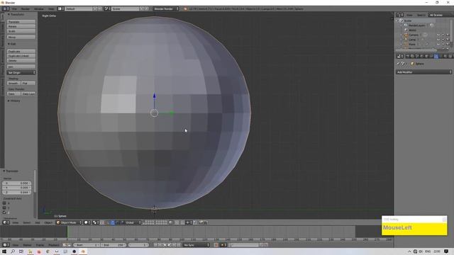Click the Camera object icon in outliner
Screen dimensions: 454x255
point(406,35)
